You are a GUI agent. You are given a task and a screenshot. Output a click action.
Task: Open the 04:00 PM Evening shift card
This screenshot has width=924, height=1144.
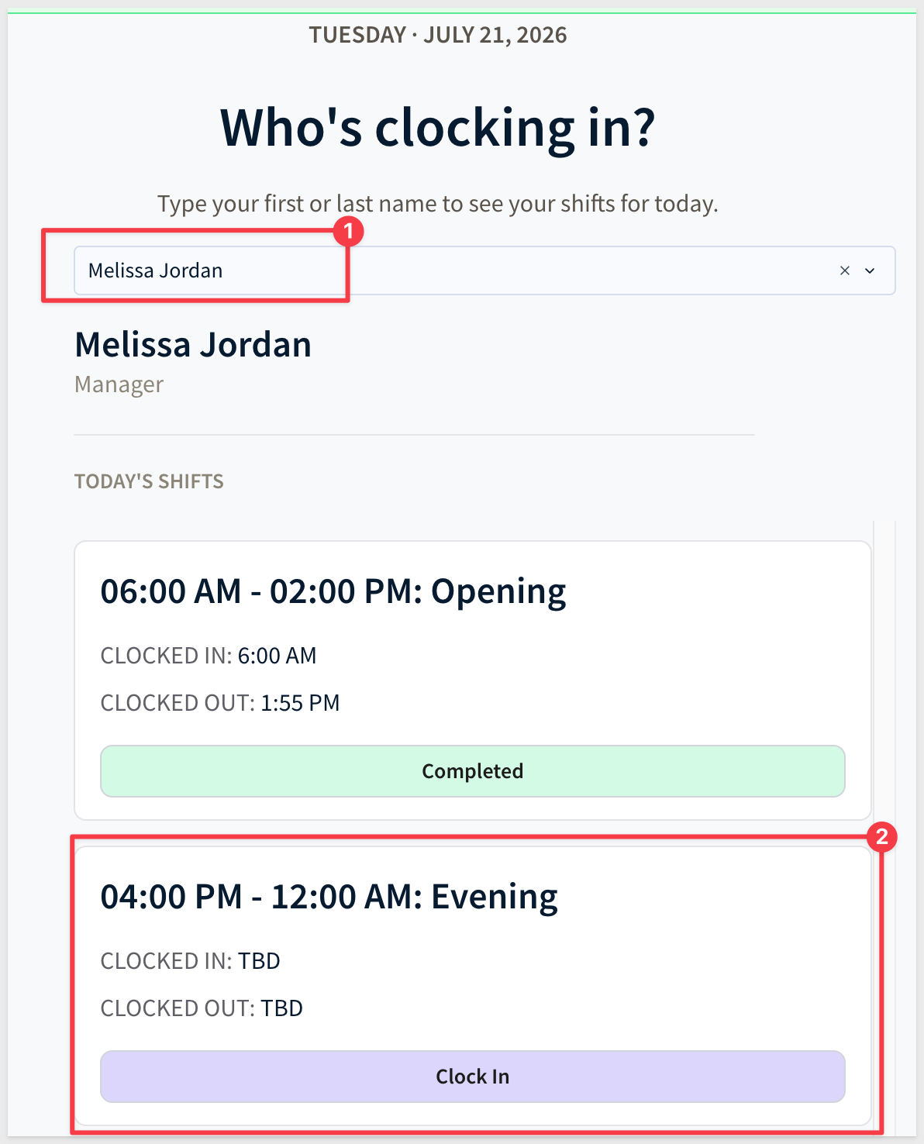tap(473, 986)
